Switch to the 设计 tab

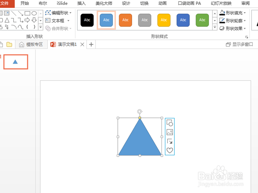click(x=126, y=4)
